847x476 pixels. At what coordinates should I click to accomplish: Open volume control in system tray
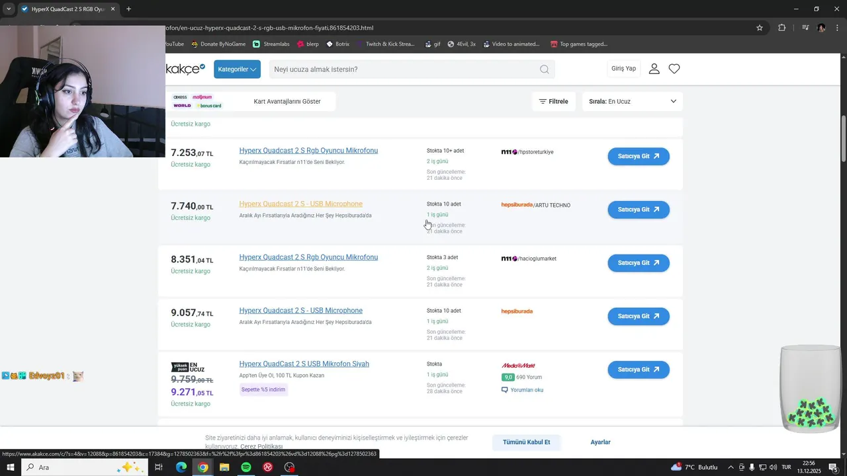tap(773, 467)
